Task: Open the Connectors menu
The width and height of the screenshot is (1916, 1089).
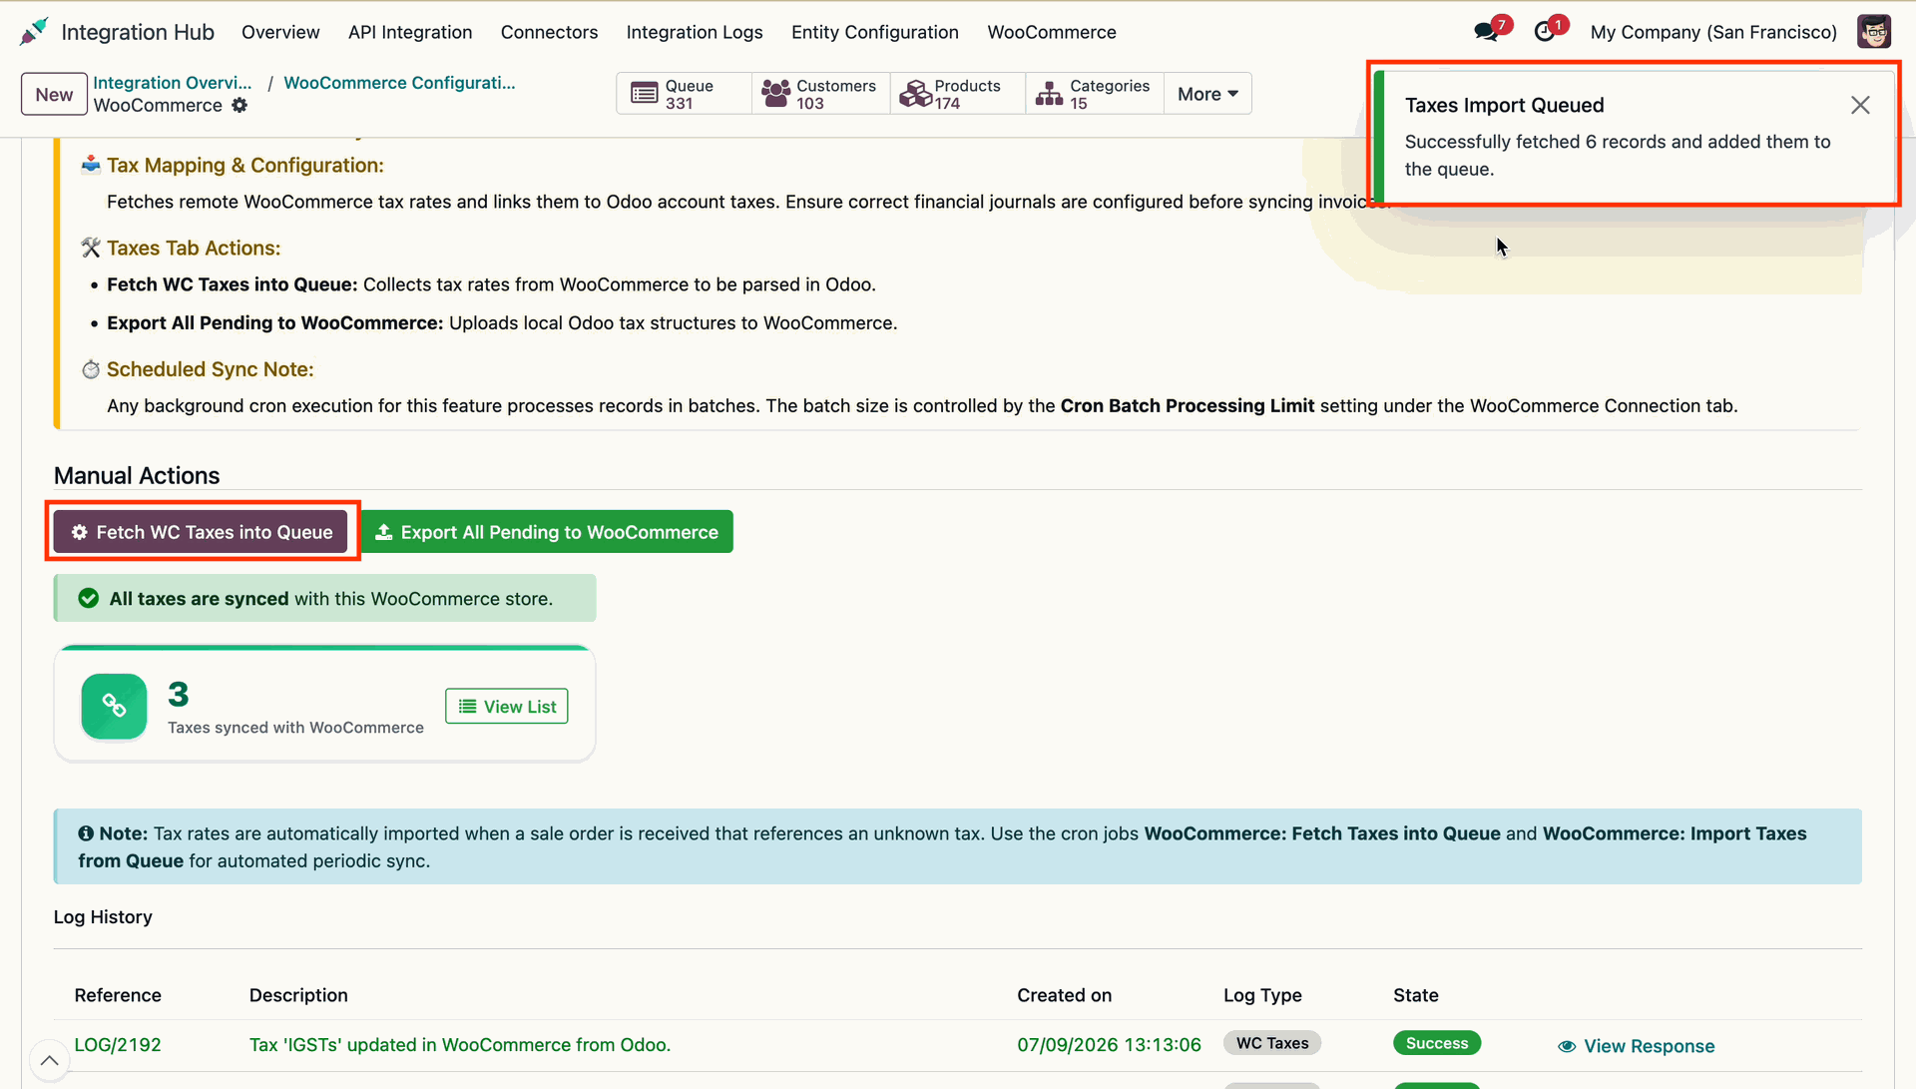Action: (549, 32)
